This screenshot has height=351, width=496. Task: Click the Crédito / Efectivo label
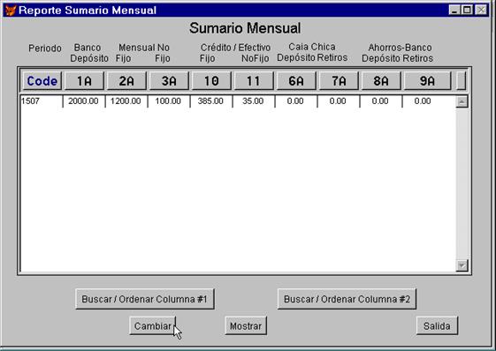point(235,48)
